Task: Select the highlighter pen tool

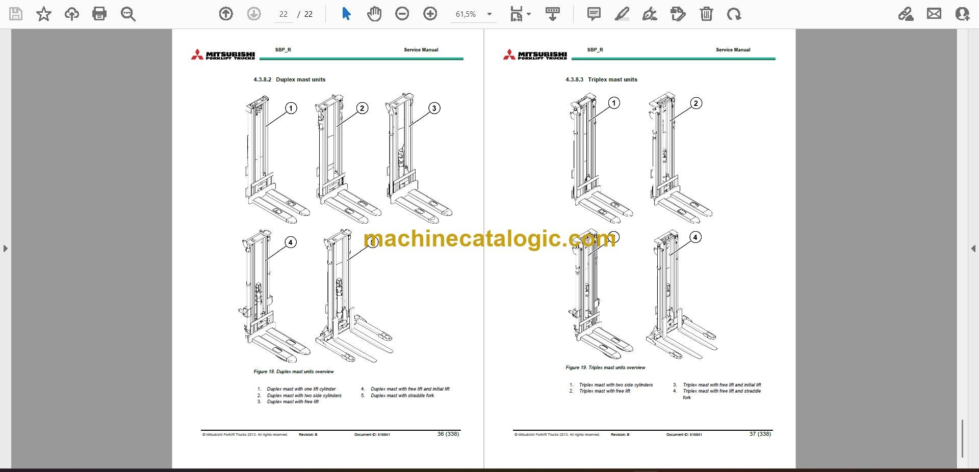Action: tap(622, 14)
